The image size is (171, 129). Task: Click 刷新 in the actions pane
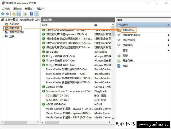[125, 56]
